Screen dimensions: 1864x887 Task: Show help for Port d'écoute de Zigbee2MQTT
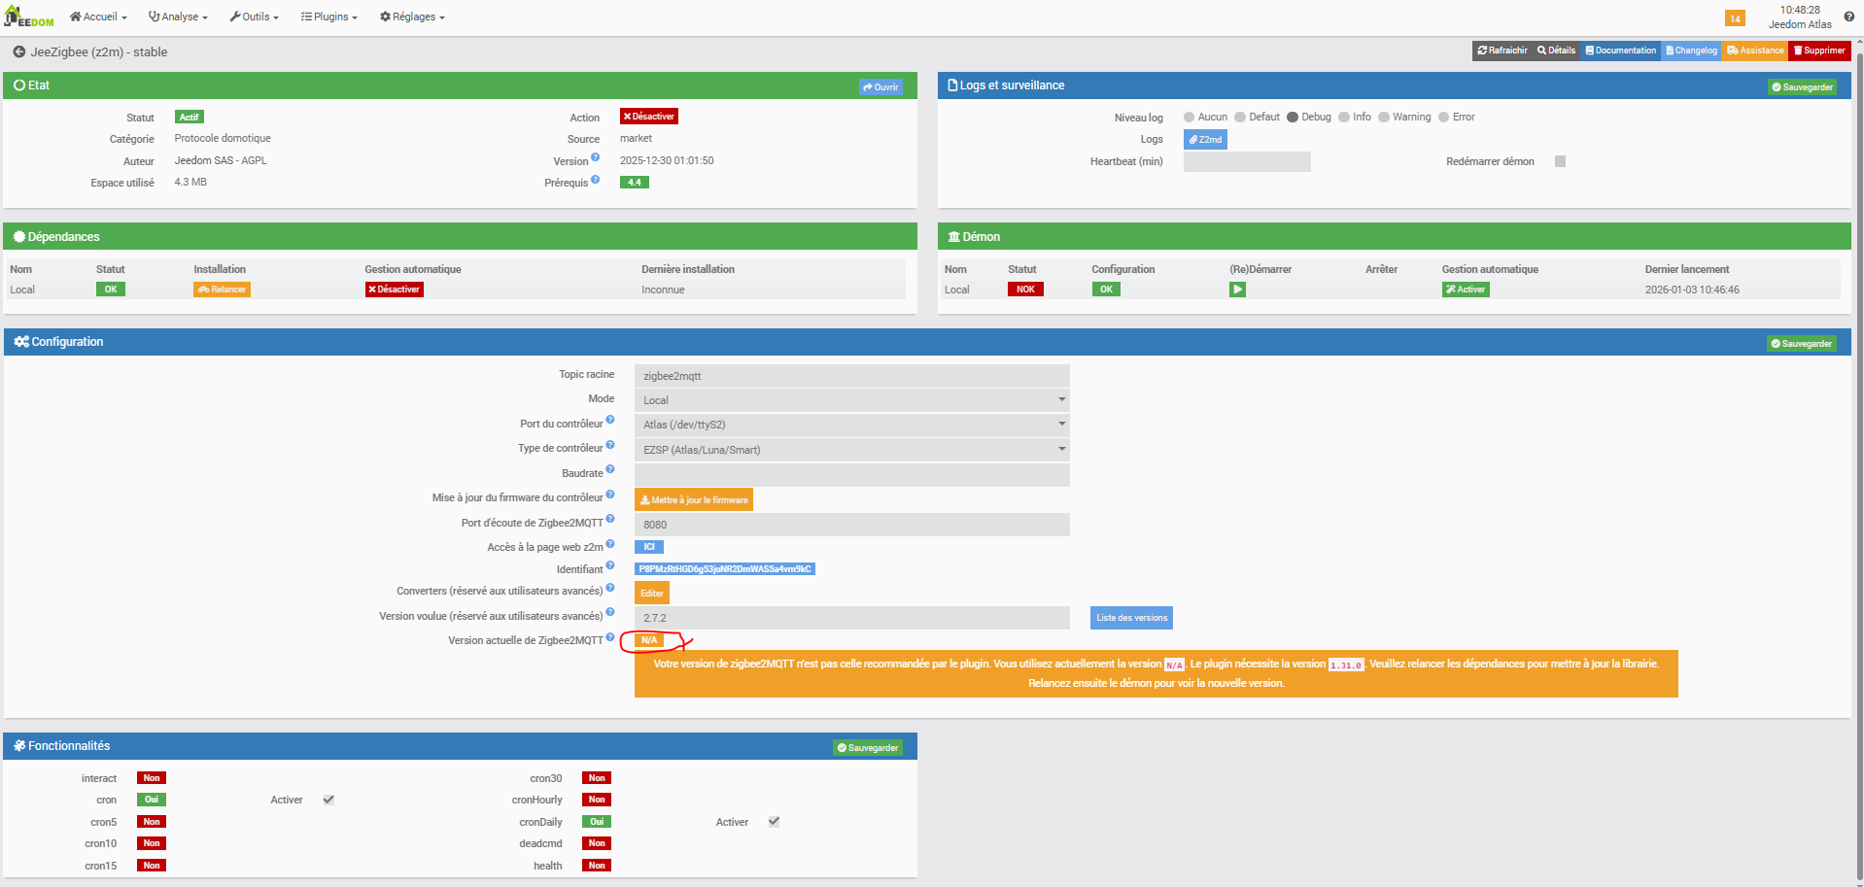click(610, 519)
